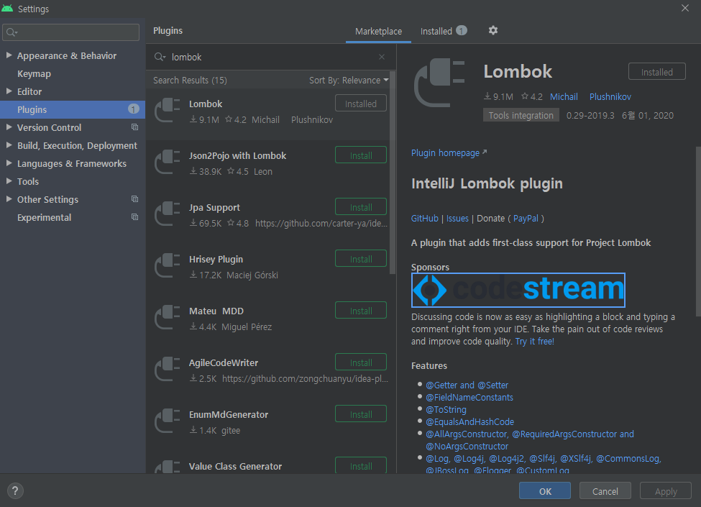Open the Plushnikov author link in details

tap(610, 96)
